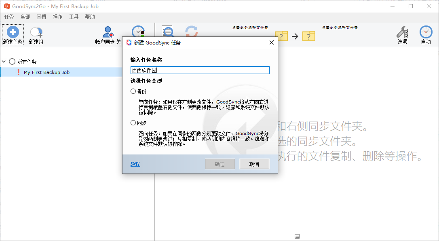Click the 确定 button
The width and height of the screenshot is (439, 241).
220,164
